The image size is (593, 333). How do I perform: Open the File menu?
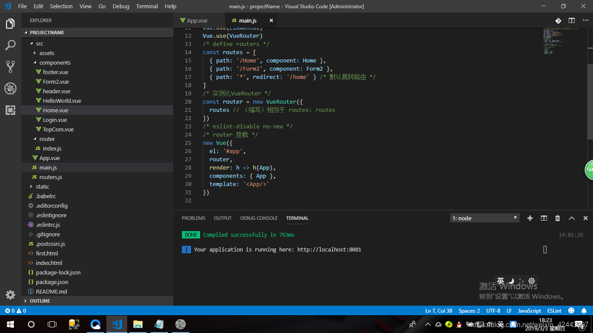pos(23,6)
